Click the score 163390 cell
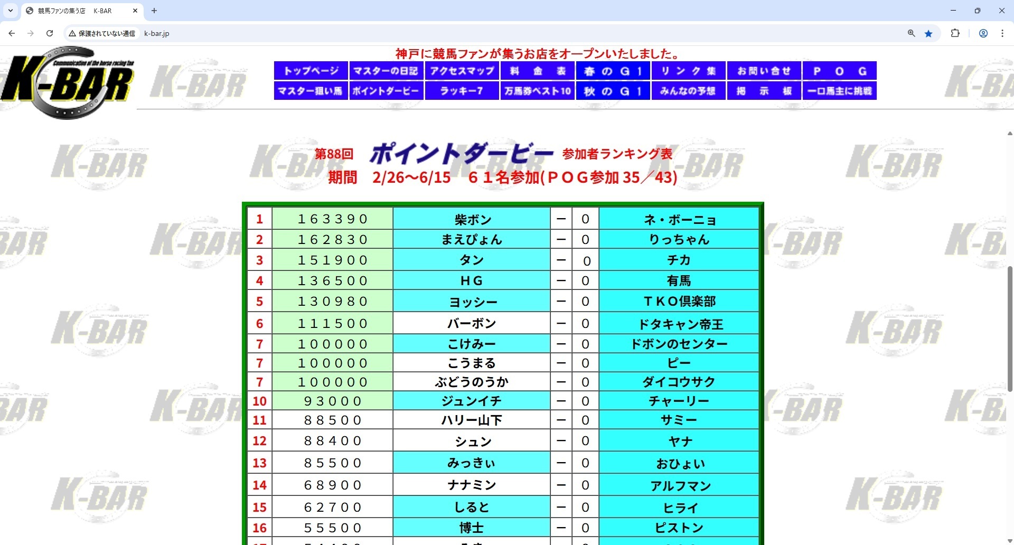This screenshot has width=1014, height=545. pos(333,219)
